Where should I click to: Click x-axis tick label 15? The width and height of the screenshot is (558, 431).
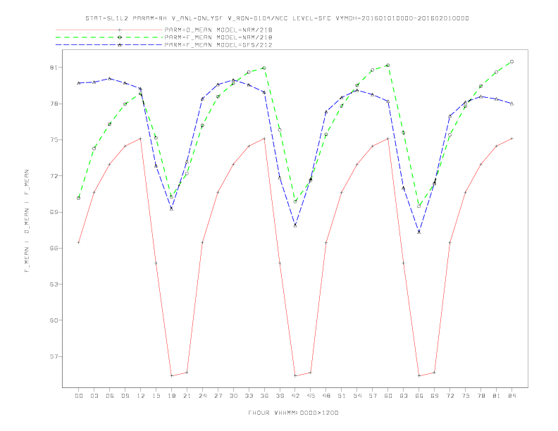(x=156, y=396)
